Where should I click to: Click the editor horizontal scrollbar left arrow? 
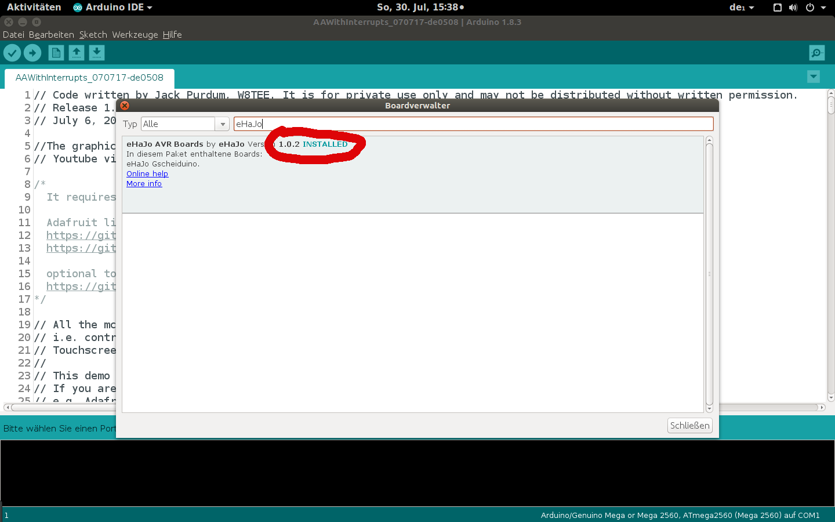click(x=7, y=407)
